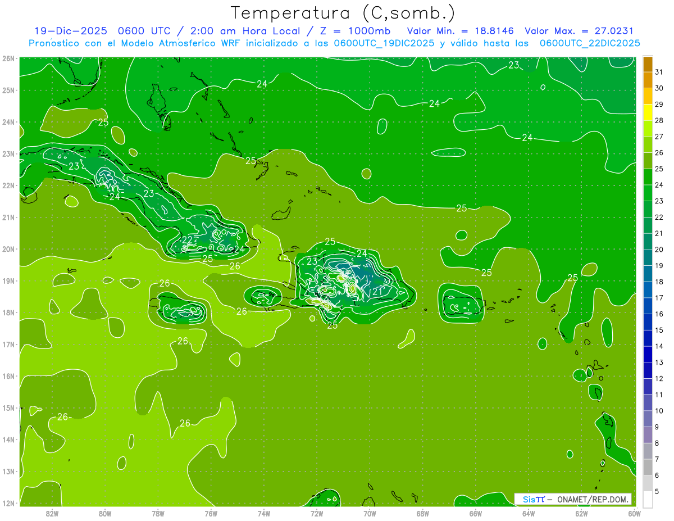Click the 70W longitude axis label

(370, 513)
